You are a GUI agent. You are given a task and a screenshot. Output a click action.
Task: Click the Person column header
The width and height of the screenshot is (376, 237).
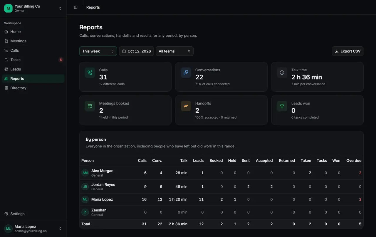[x=88, y=161]
